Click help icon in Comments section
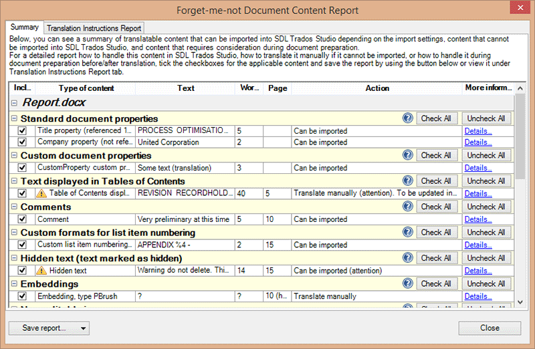The width and height of the screenshot is (535, 349). pyautogui.click(x=408, y=206)
